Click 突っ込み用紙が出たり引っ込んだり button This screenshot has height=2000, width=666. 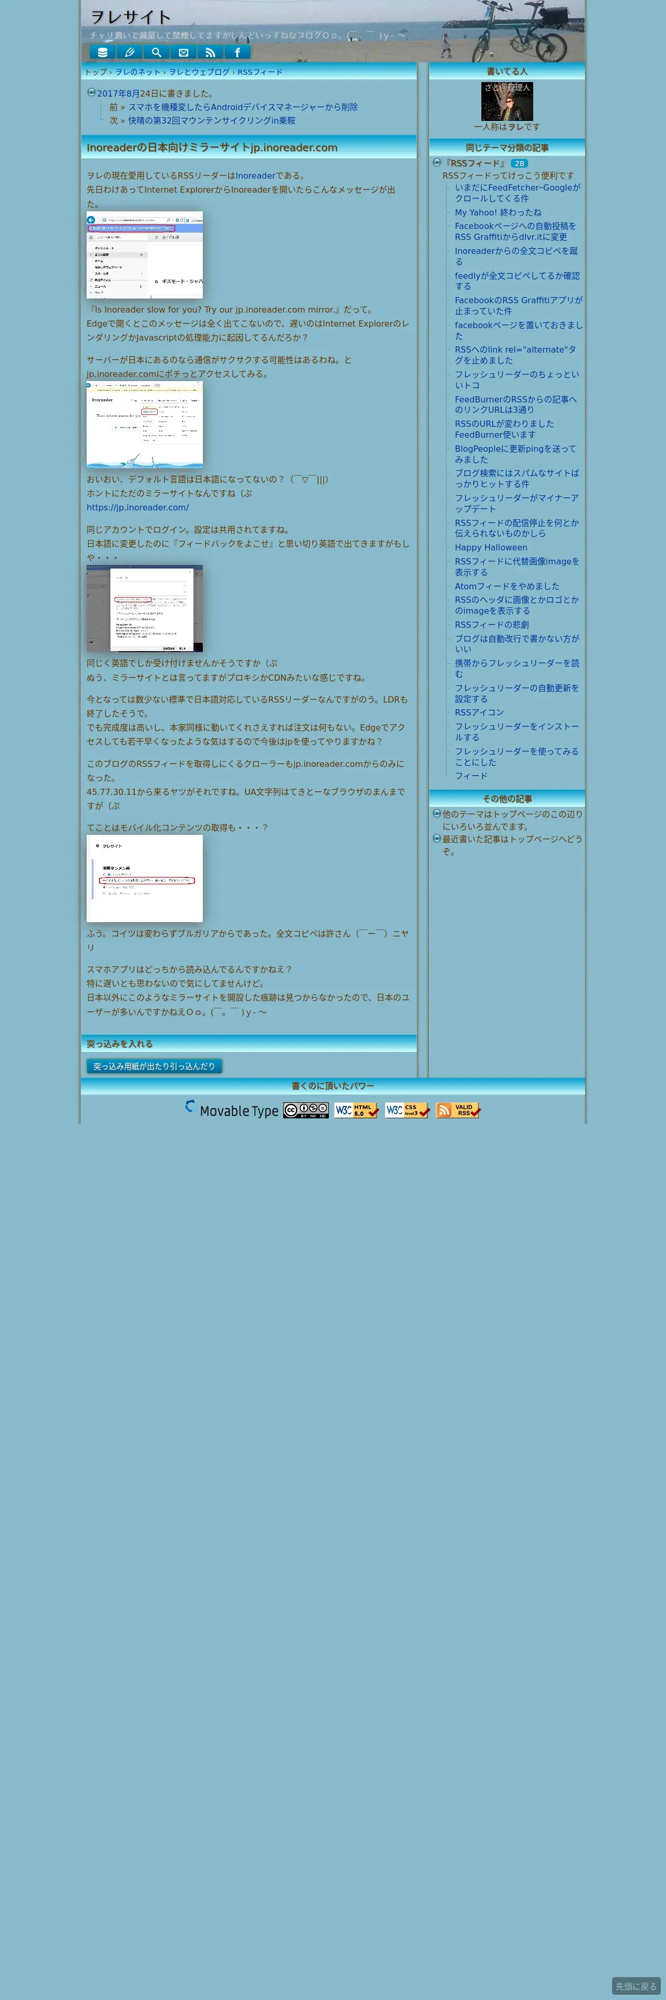point(154,1066)
